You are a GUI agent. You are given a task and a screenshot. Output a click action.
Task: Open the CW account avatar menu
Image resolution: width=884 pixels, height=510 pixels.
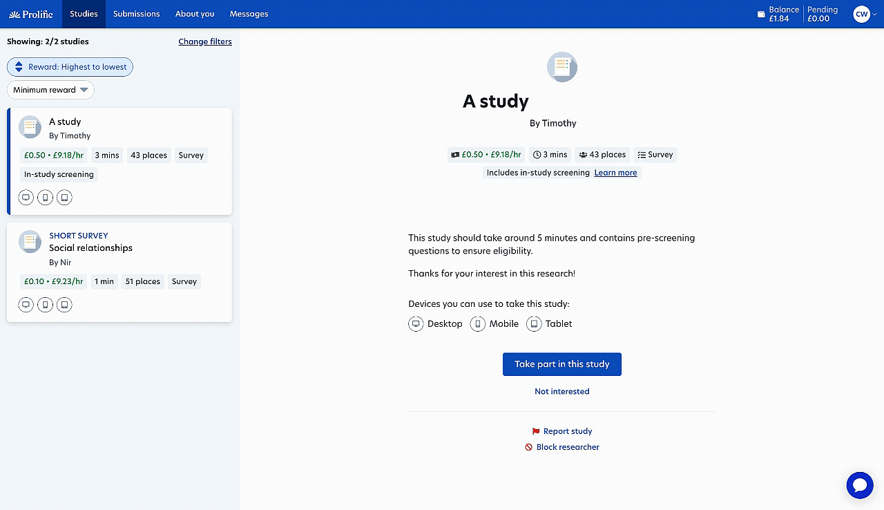click(x=865, y=14)
